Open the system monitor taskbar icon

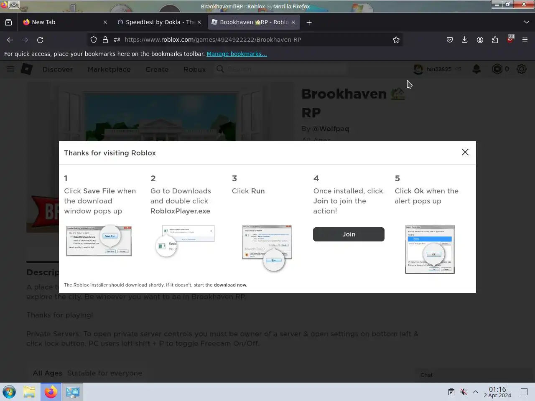click(x=73, y=392)
